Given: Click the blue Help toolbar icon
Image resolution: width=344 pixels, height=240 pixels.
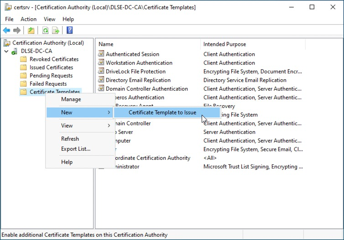Looking at the screenshot, I should pos(69,31).
